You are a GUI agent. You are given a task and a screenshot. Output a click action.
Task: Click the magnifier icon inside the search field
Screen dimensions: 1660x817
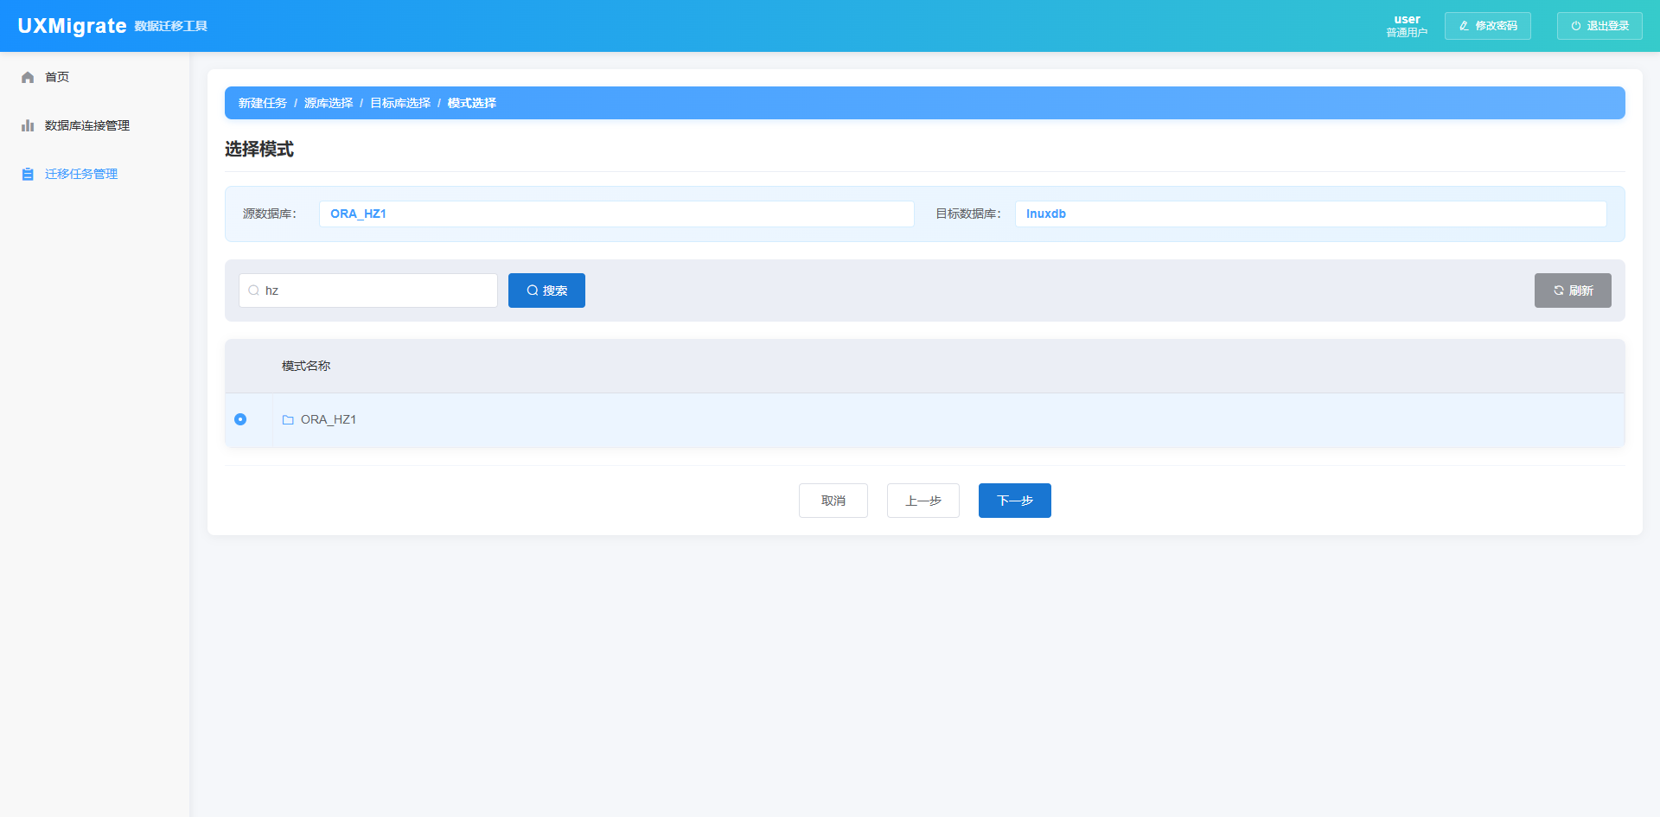[254, 290]
